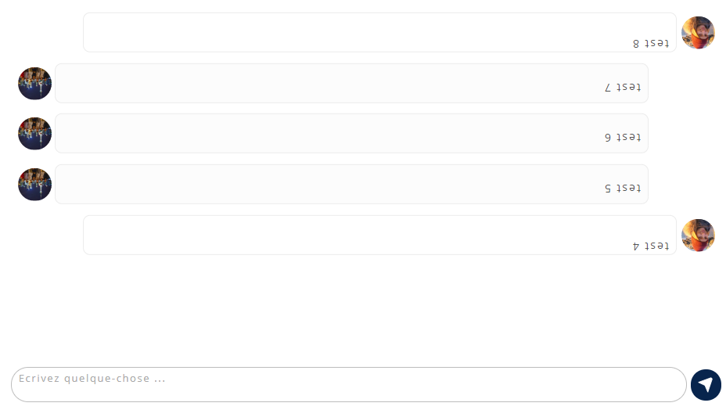This screenshot has height=410, width=726.
Task: Click the profile picture next to test 5
Action: pos(34,185)
